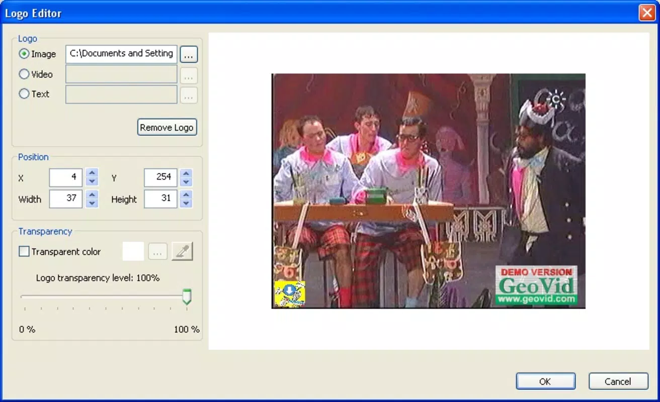Click the video preview frame
Screen dimensions: 660x402
pyautogui.click(x=429, y=191)
